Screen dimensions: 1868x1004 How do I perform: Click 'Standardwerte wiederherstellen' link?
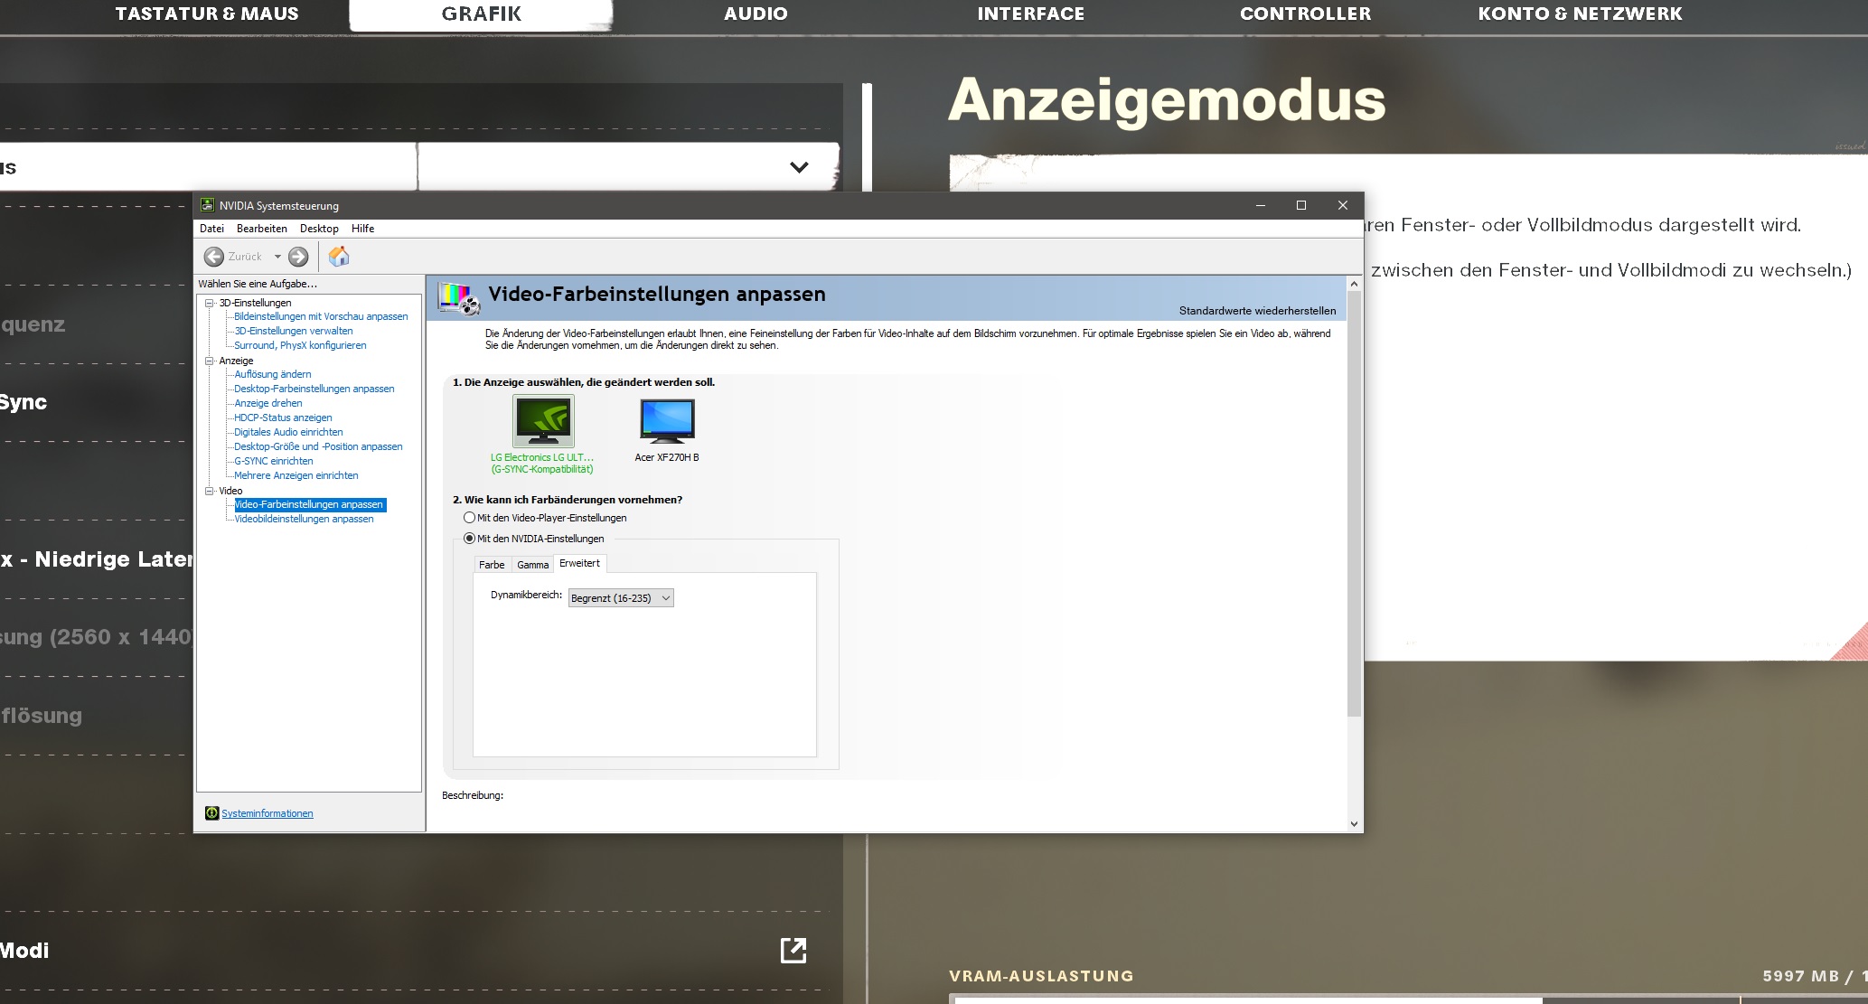click(1256, 311)
